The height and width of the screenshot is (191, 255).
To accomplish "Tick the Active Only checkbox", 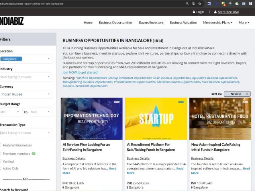I will [0, 168].
